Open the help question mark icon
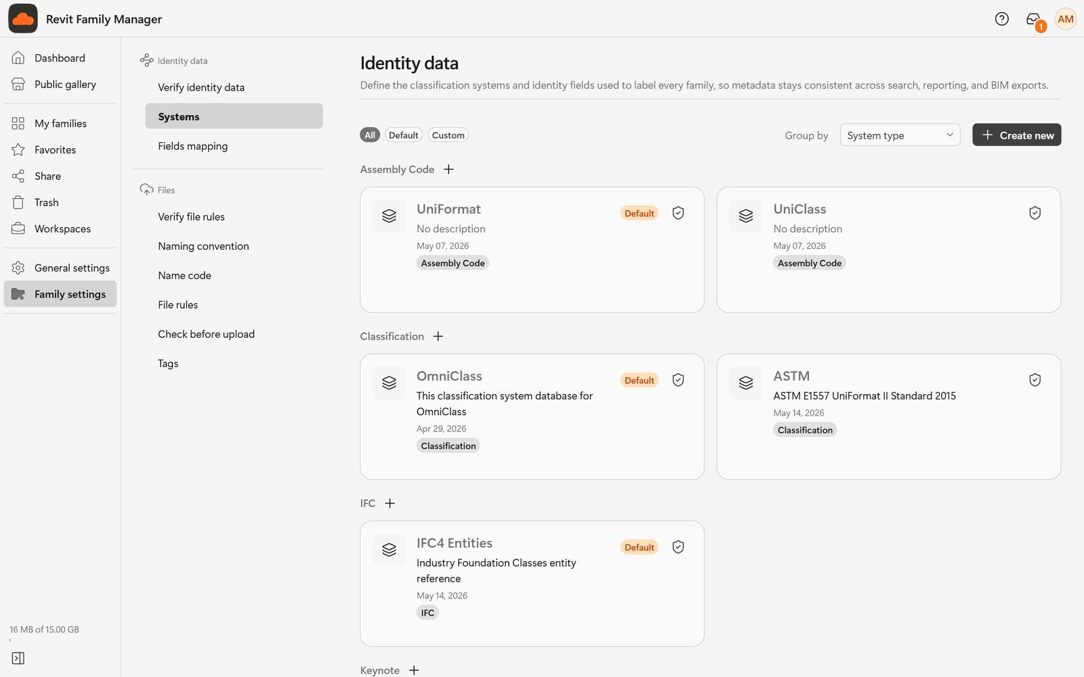The width and height of the screenshot is (1084, 677). (1001, 19)
